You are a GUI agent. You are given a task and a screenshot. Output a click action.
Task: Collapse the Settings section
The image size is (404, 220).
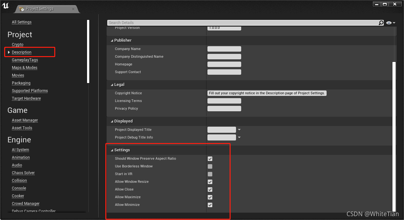(112, 150)
